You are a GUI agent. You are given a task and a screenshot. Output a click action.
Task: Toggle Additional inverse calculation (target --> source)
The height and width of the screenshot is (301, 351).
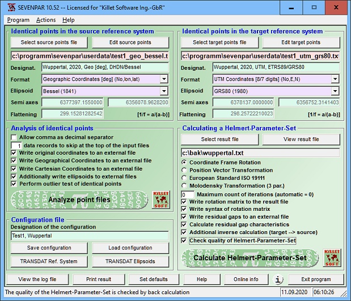pos(184,232)
